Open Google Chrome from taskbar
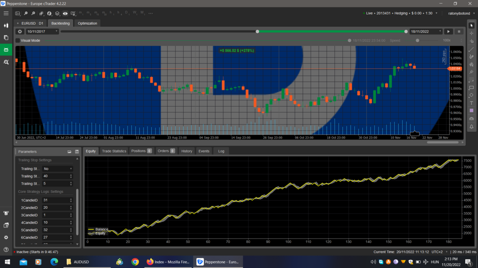This screenshot has width=478, height=268. (135, 262)
